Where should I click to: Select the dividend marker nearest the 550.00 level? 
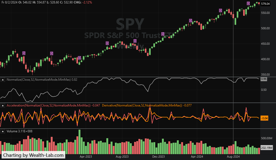point(220,10)
